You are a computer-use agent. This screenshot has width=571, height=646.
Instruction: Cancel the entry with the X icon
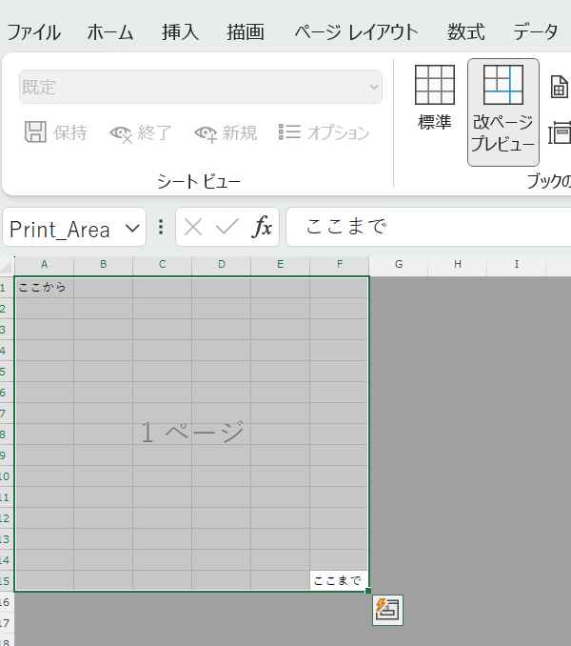pyautogui.click(x=193, y=227)
